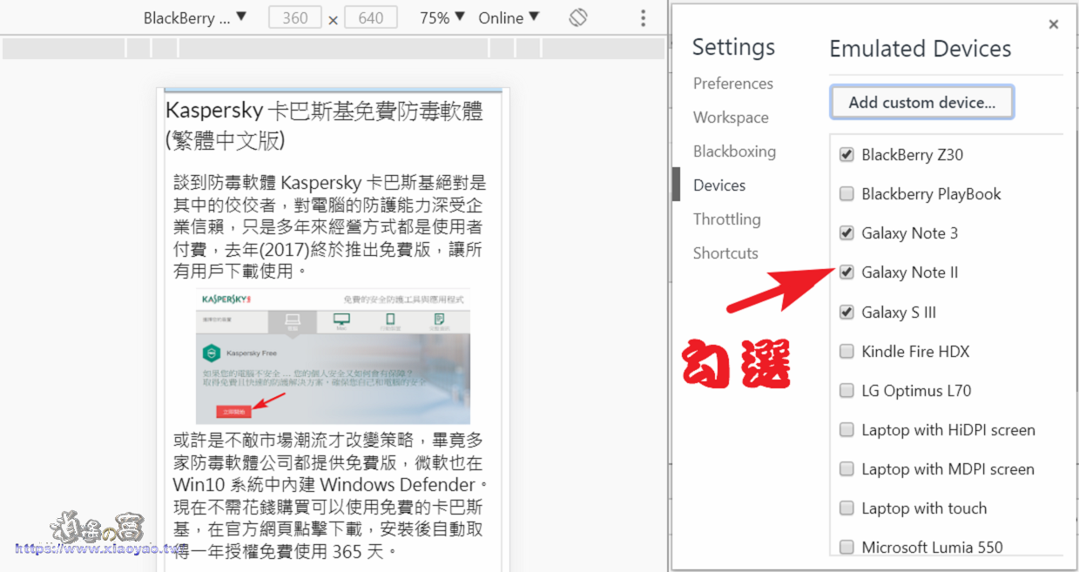The image size is (1079, 572).
Task: Check Microsoft Lumia 550 device
Action: pyautogui.click(x=846, y=548)
